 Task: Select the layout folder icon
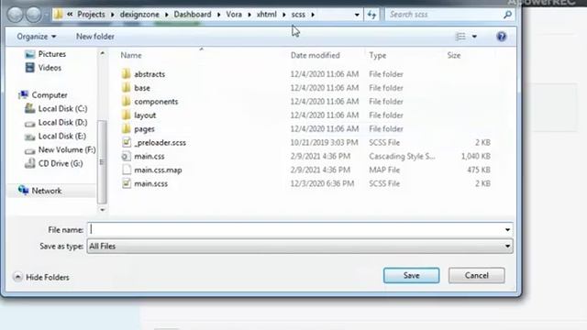pos(127,115)
